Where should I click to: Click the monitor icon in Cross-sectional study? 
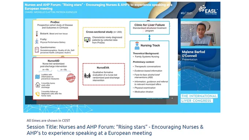point(88,39)
